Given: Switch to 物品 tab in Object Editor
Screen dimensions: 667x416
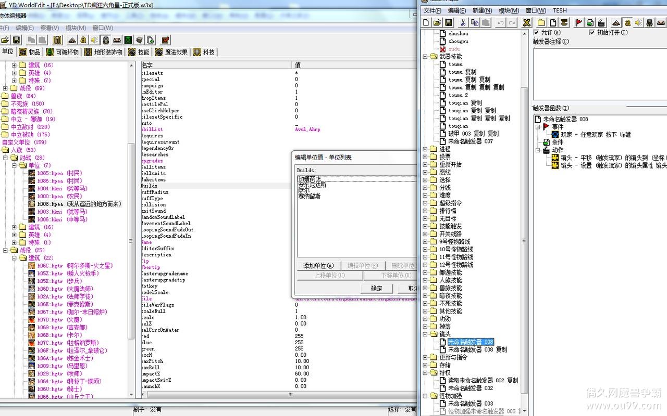Looking at the screenshot, I should (x=30, y=52).
